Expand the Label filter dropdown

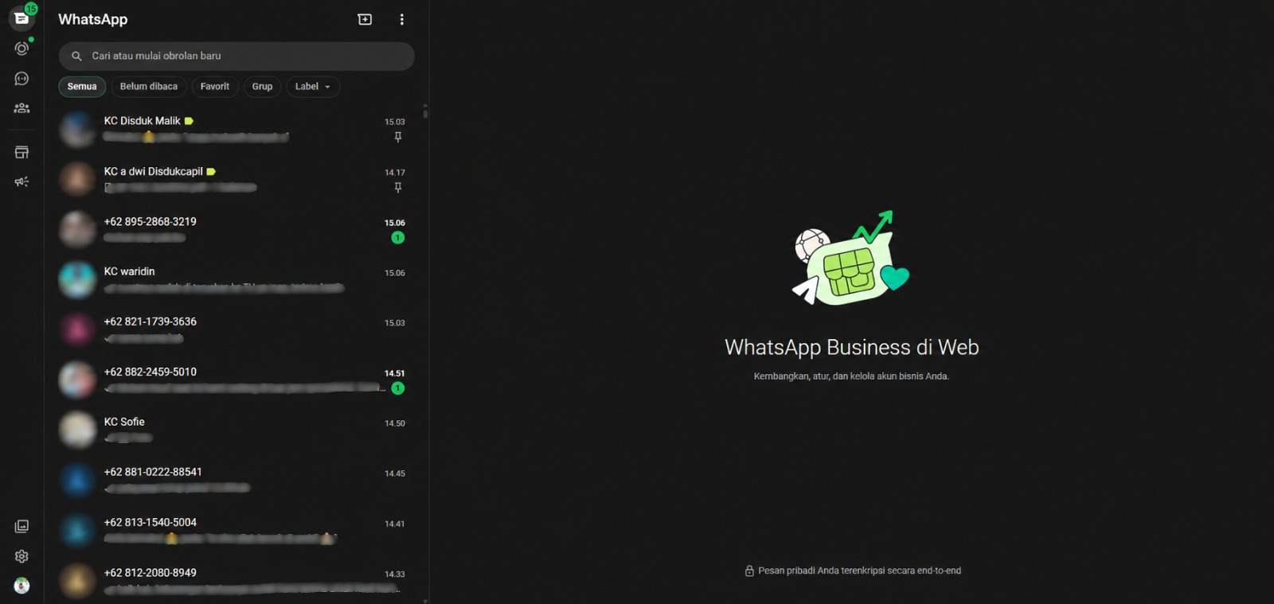point(313,87)
